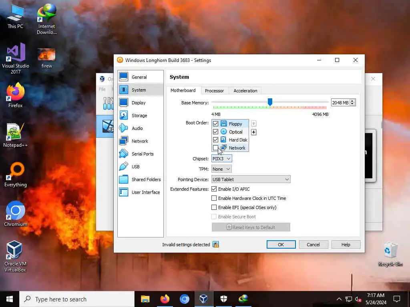Open Chromium from the taskbar

click(x=184, y=299)
